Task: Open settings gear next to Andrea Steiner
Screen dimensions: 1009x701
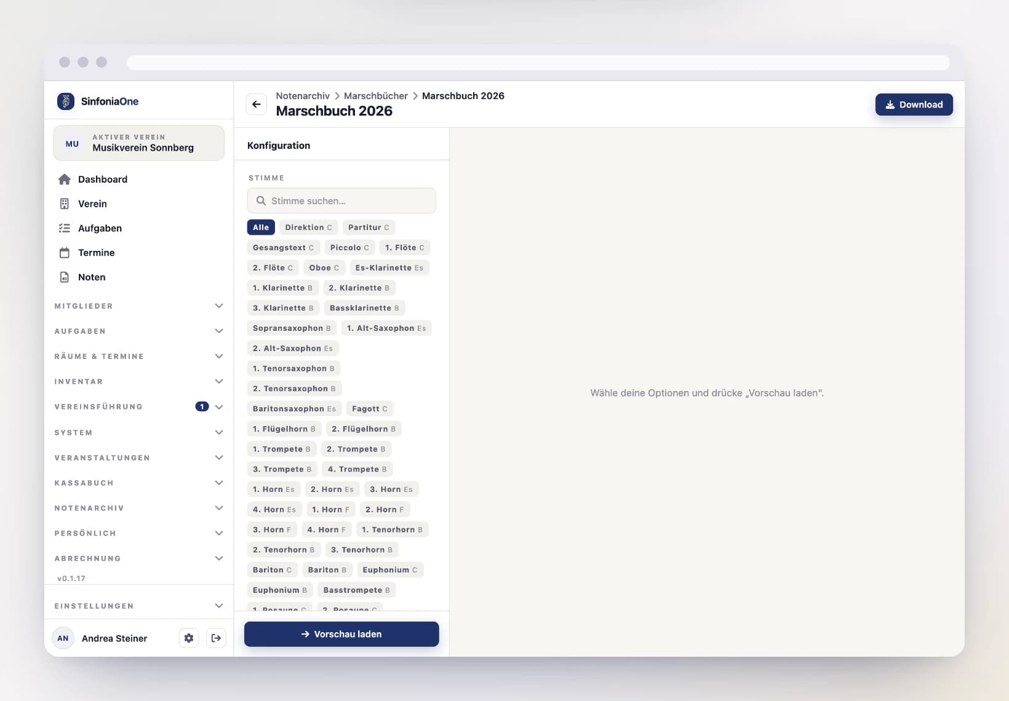Action: point(189,638)
